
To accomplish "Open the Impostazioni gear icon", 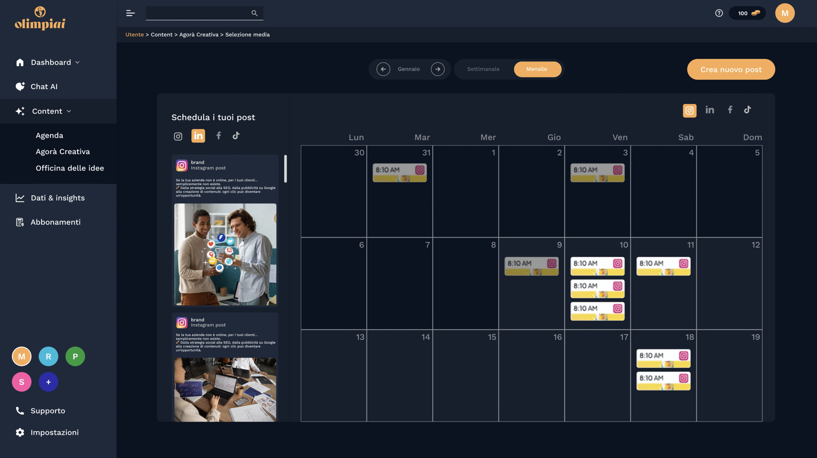I will (20, 432).
